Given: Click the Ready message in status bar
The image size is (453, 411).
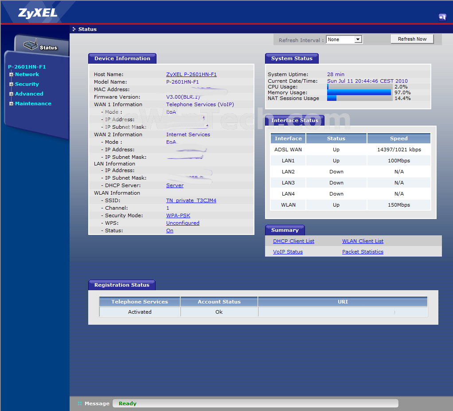Looking at the screenshot, I should pyautogui.click(x=127, y=403).
